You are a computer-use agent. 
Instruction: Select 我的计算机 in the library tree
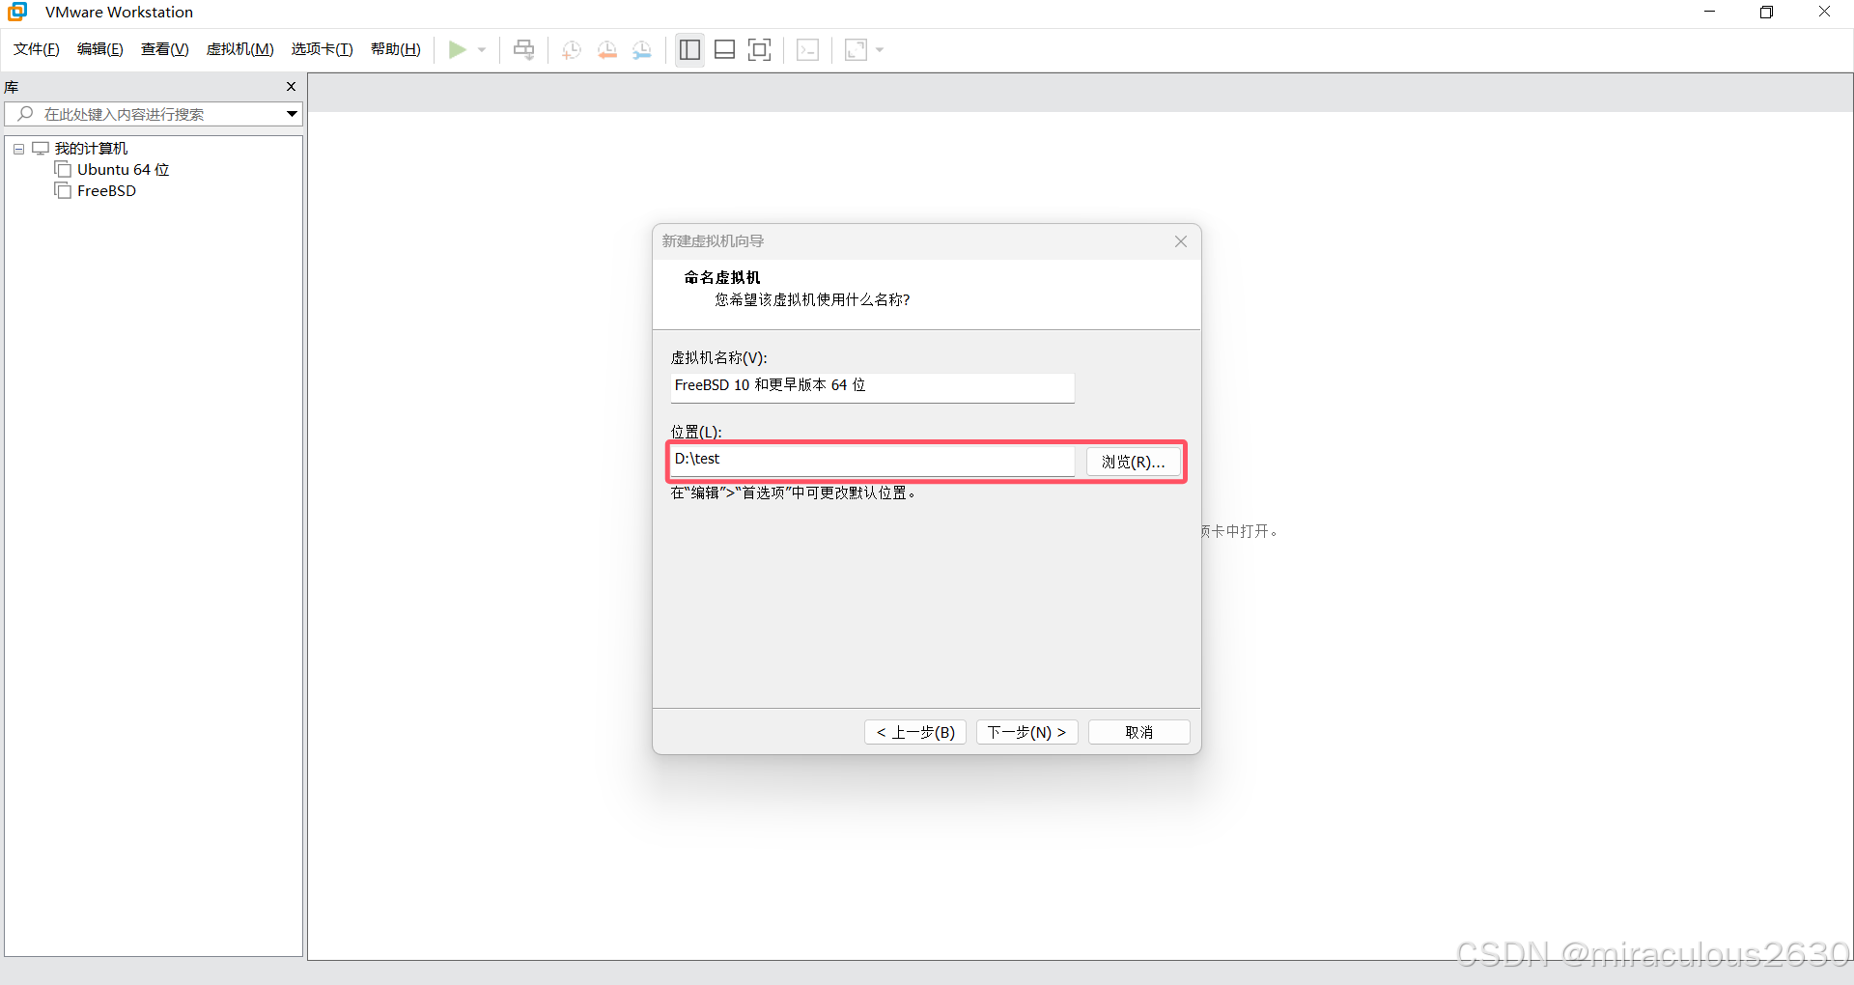pos(91,149)
